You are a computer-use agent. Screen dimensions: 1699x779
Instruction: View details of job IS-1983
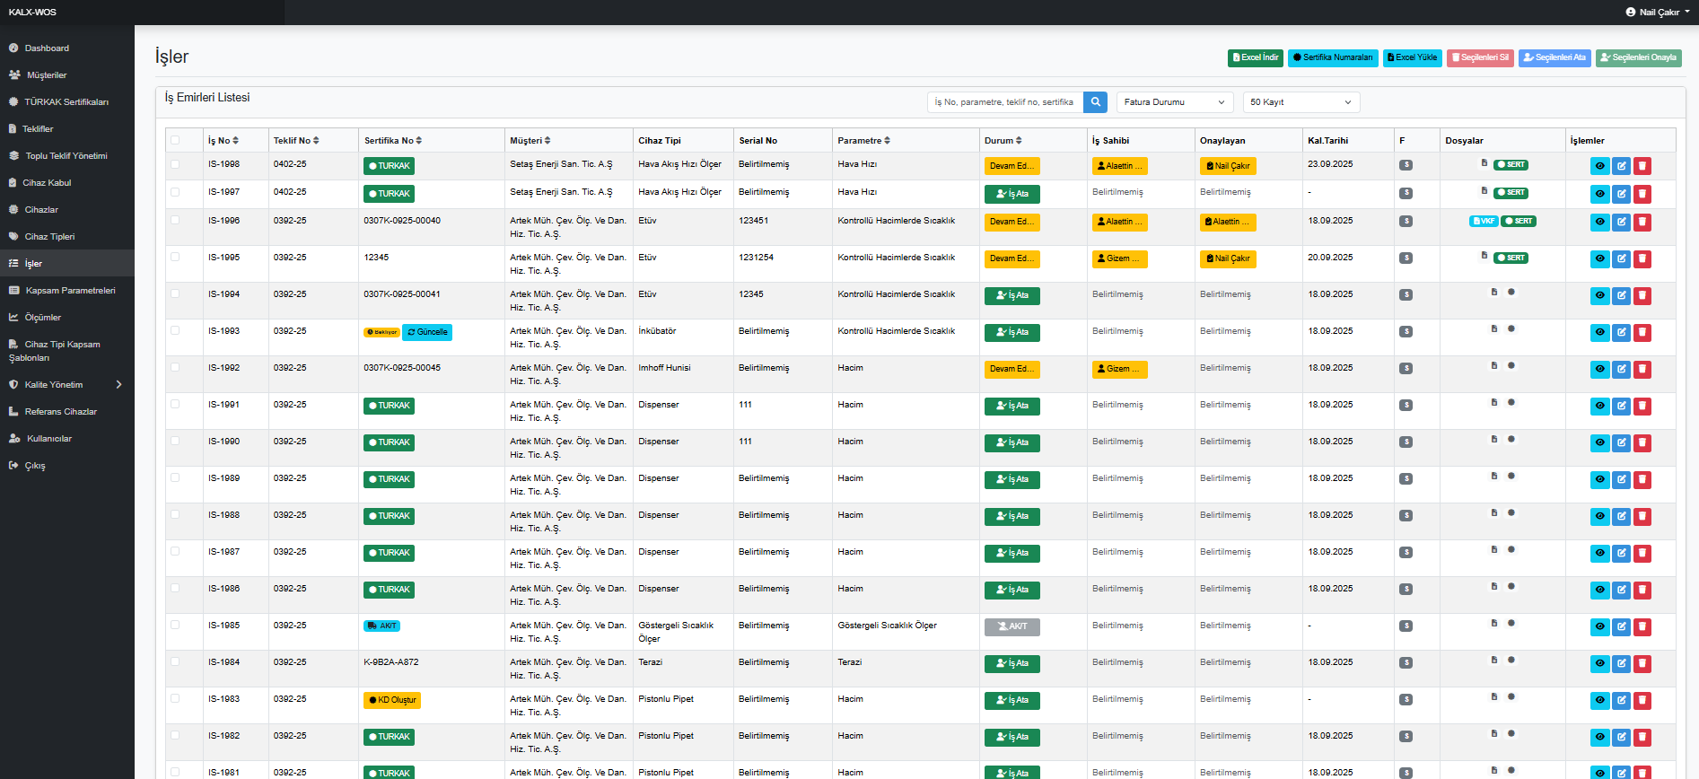tap(1599, 700)
